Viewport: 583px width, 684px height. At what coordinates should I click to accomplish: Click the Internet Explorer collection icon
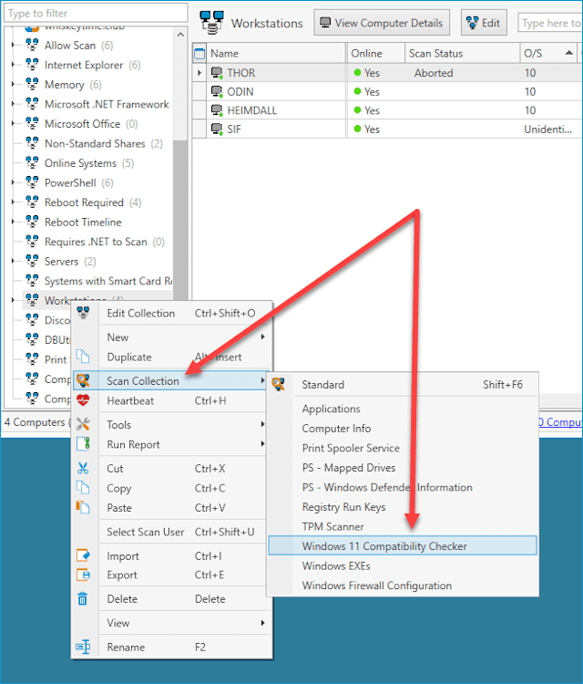32,65
